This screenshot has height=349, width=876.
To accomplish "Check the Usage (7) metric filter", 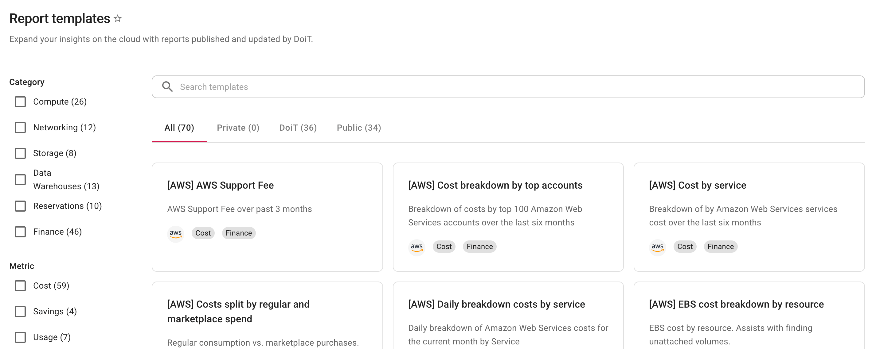I will tap(20, 337).
